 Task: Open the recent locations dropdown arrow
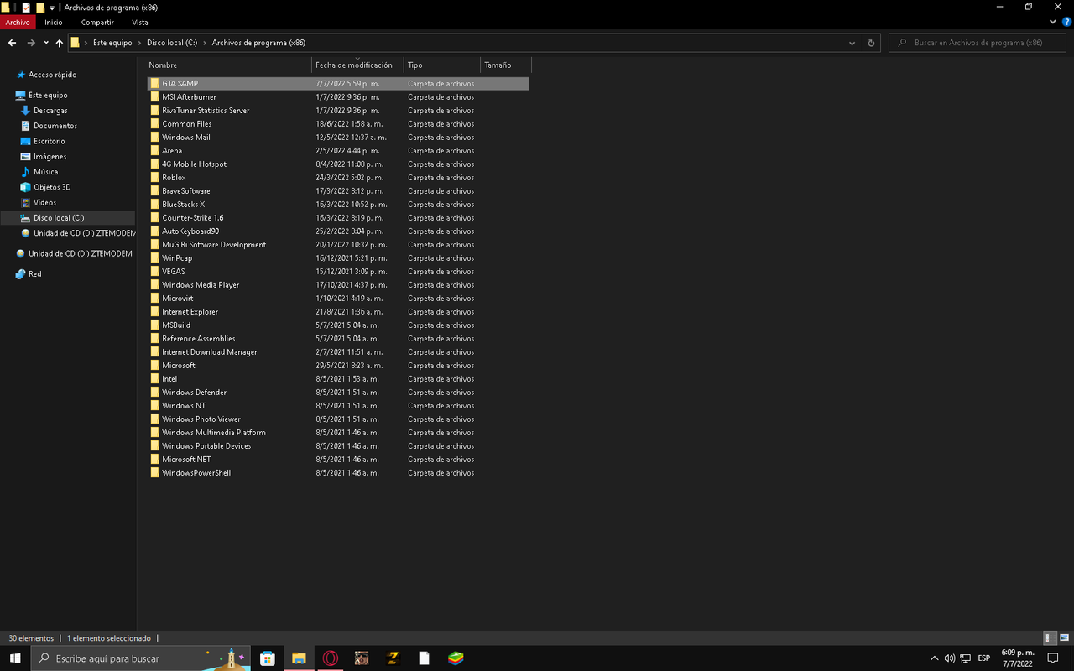pyautogui.click(x=45, y=43)
